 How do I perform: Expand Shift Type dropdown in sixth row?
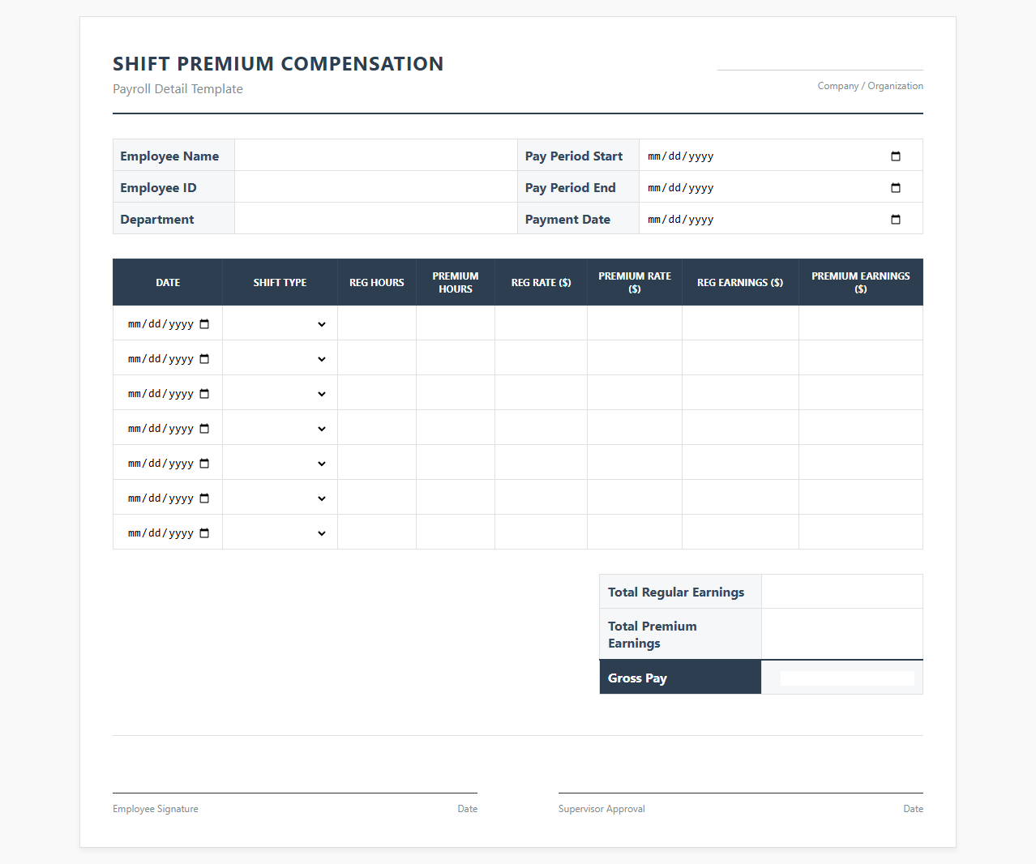click(280, 498)
